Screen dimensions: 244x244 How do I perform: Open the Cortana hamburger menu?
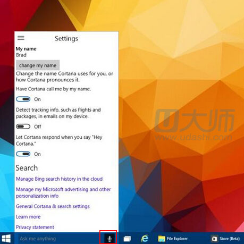(x=21, y=38)
